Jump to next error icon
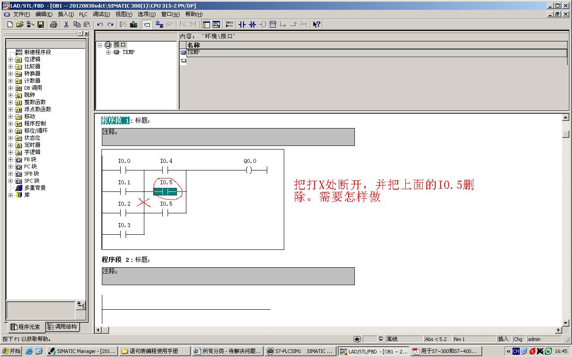The width and height of the screenshot is (572, 357). pos(193,25)
